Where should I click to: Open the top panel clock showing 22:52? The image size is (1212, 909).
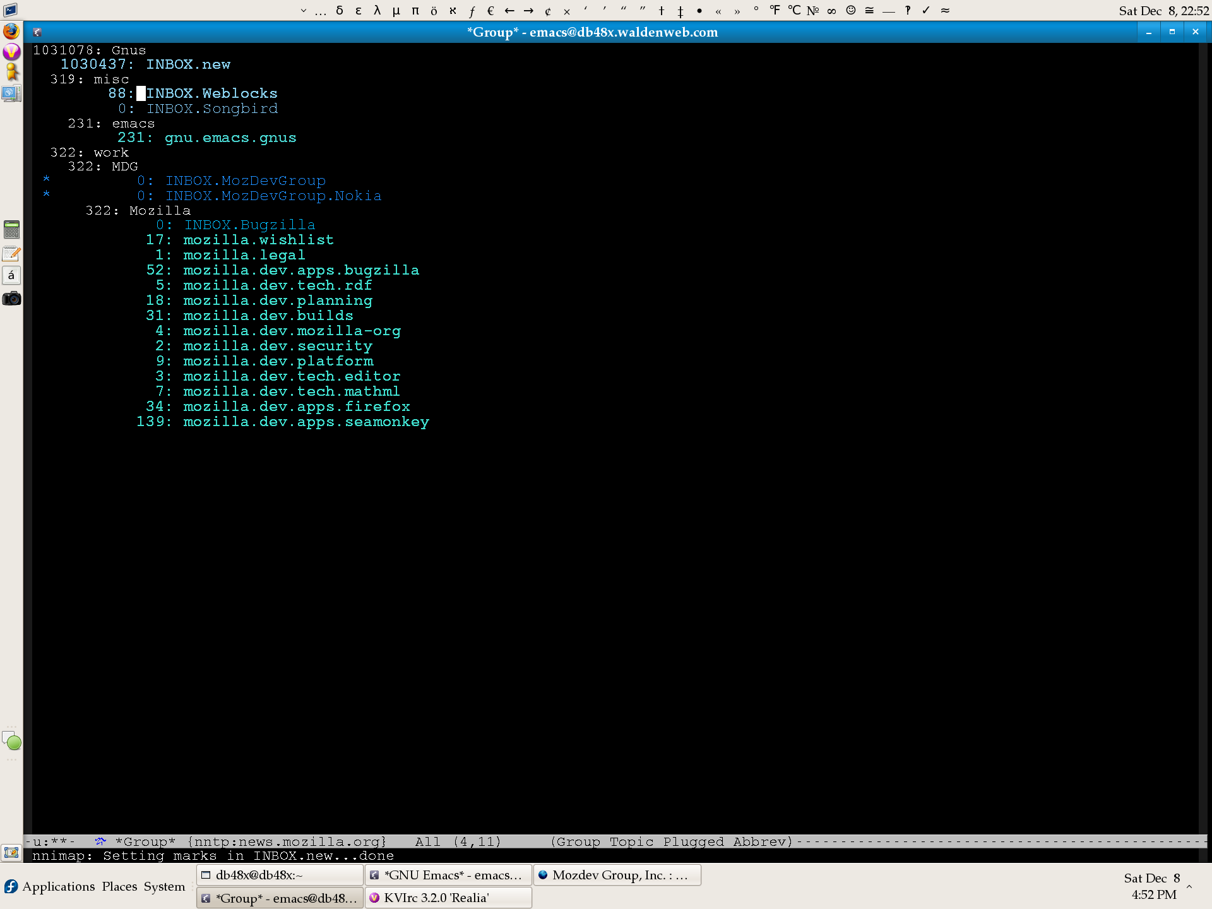coord(1163,10)
